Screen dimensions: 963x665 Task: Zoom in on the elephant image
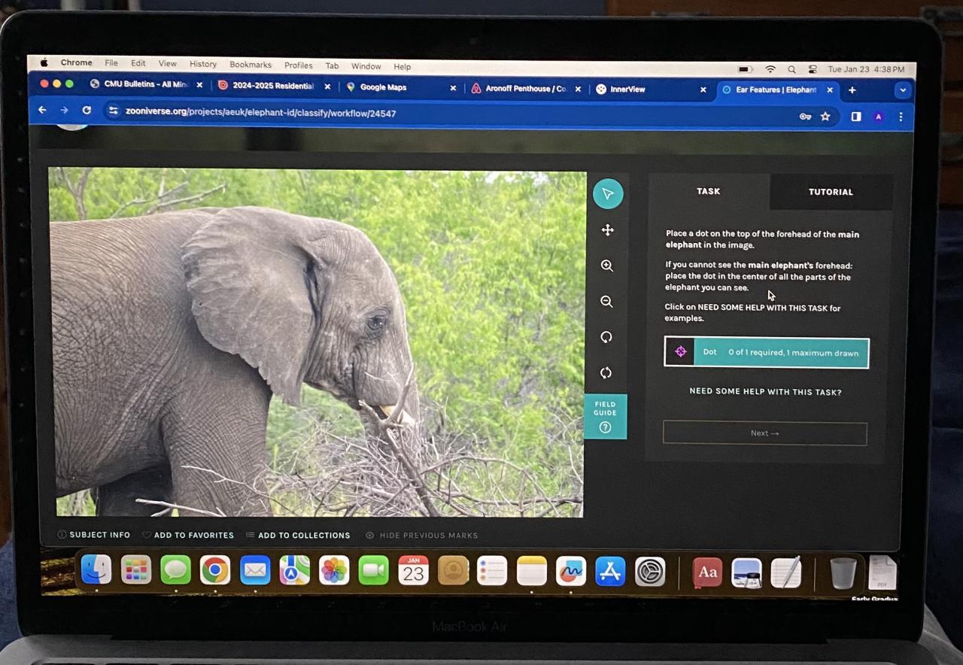point(607,266)
